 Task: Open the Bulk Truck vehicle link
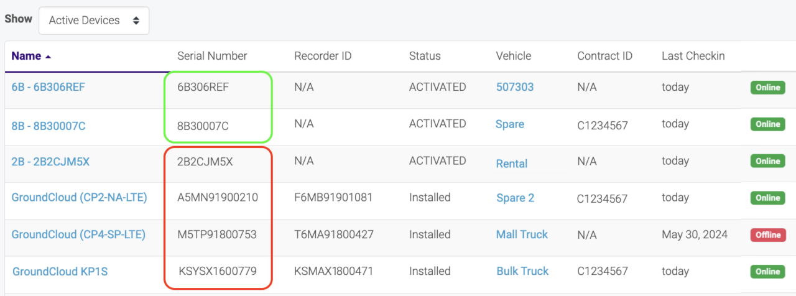click(522, 271)
